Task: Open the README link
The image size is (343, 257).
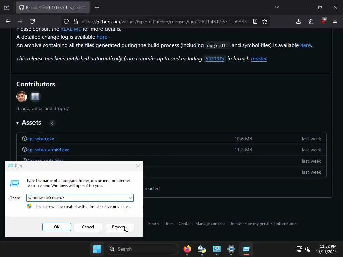Action: [71, 29]
